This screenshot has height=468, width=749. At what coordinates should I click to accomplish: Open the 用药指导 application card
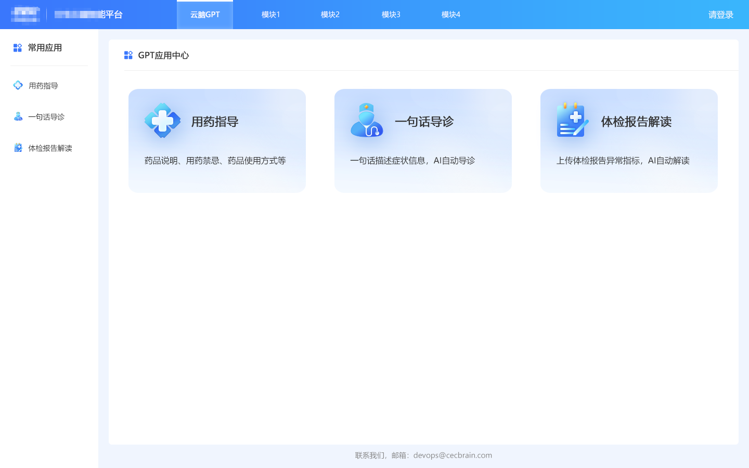[217, 140]
